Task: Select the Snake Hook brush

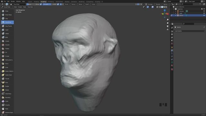Action: [7, 75]
